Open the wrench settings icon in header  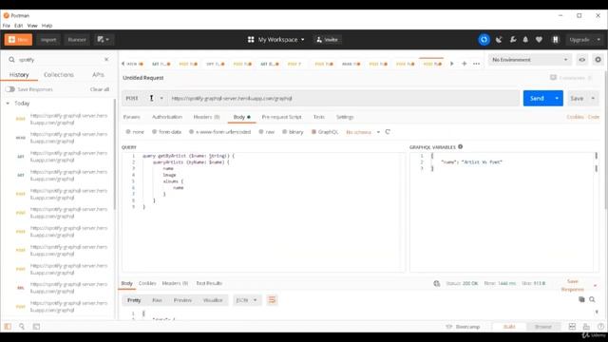click(x=513, y=40)
